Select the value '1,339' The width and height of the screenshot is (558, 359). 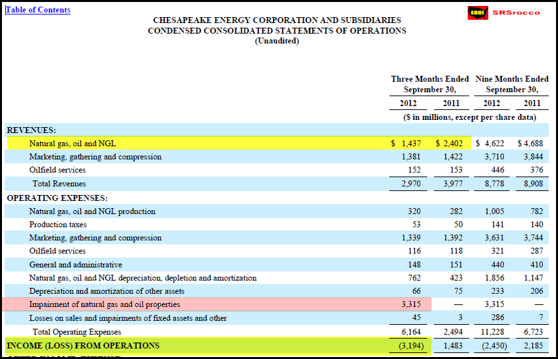(411, 238)
